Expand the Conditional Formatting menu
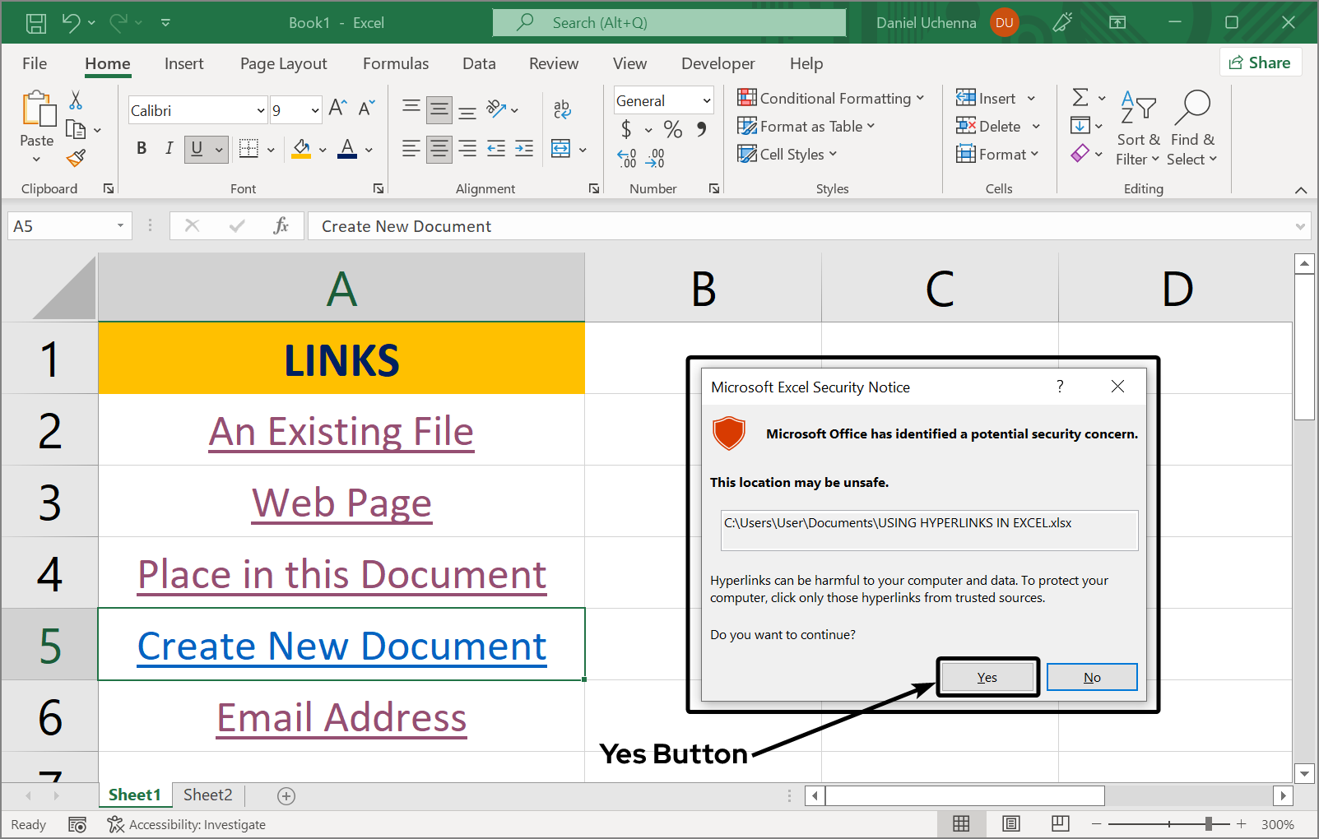The image size is (1319, 839). click(831, 99)
